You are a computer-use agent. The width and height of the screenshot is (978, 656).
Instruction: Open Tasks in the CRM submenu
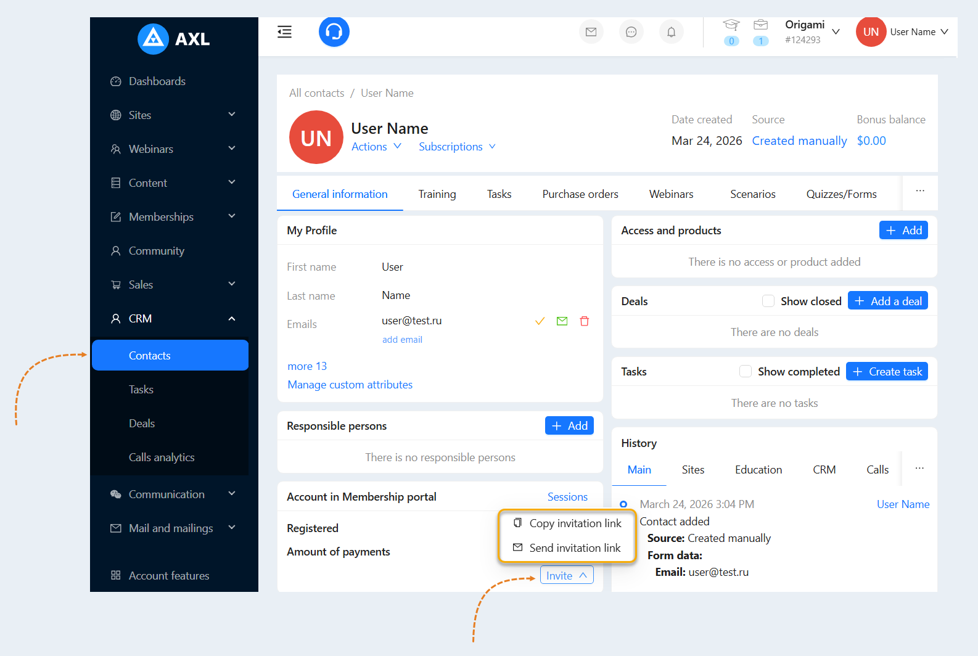point(141,390)
